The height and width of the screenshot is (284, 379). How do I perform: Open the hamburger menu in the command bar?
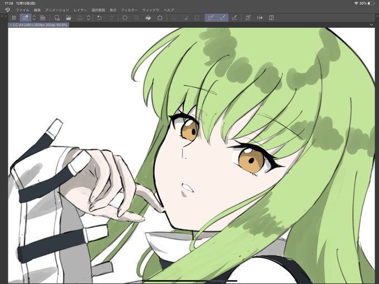click(14, 18)
